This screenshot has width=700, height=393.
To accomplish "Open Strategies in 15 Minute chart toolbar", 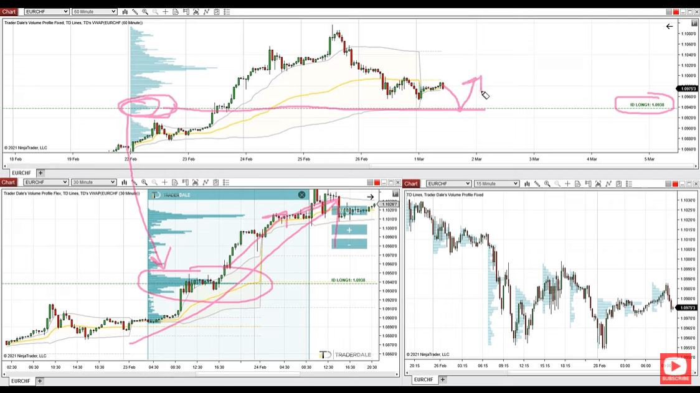I will pyautogui.click(x=619, y=183).
